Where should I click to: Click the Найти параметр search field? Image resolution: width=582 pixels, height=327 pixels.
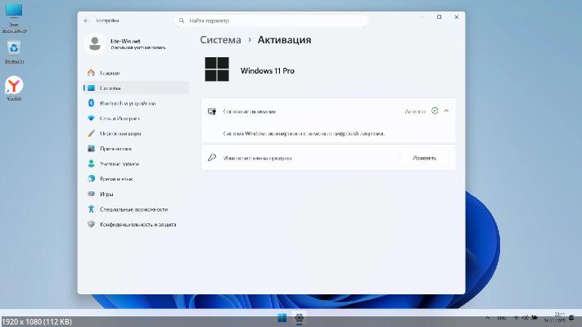point(246,20)
